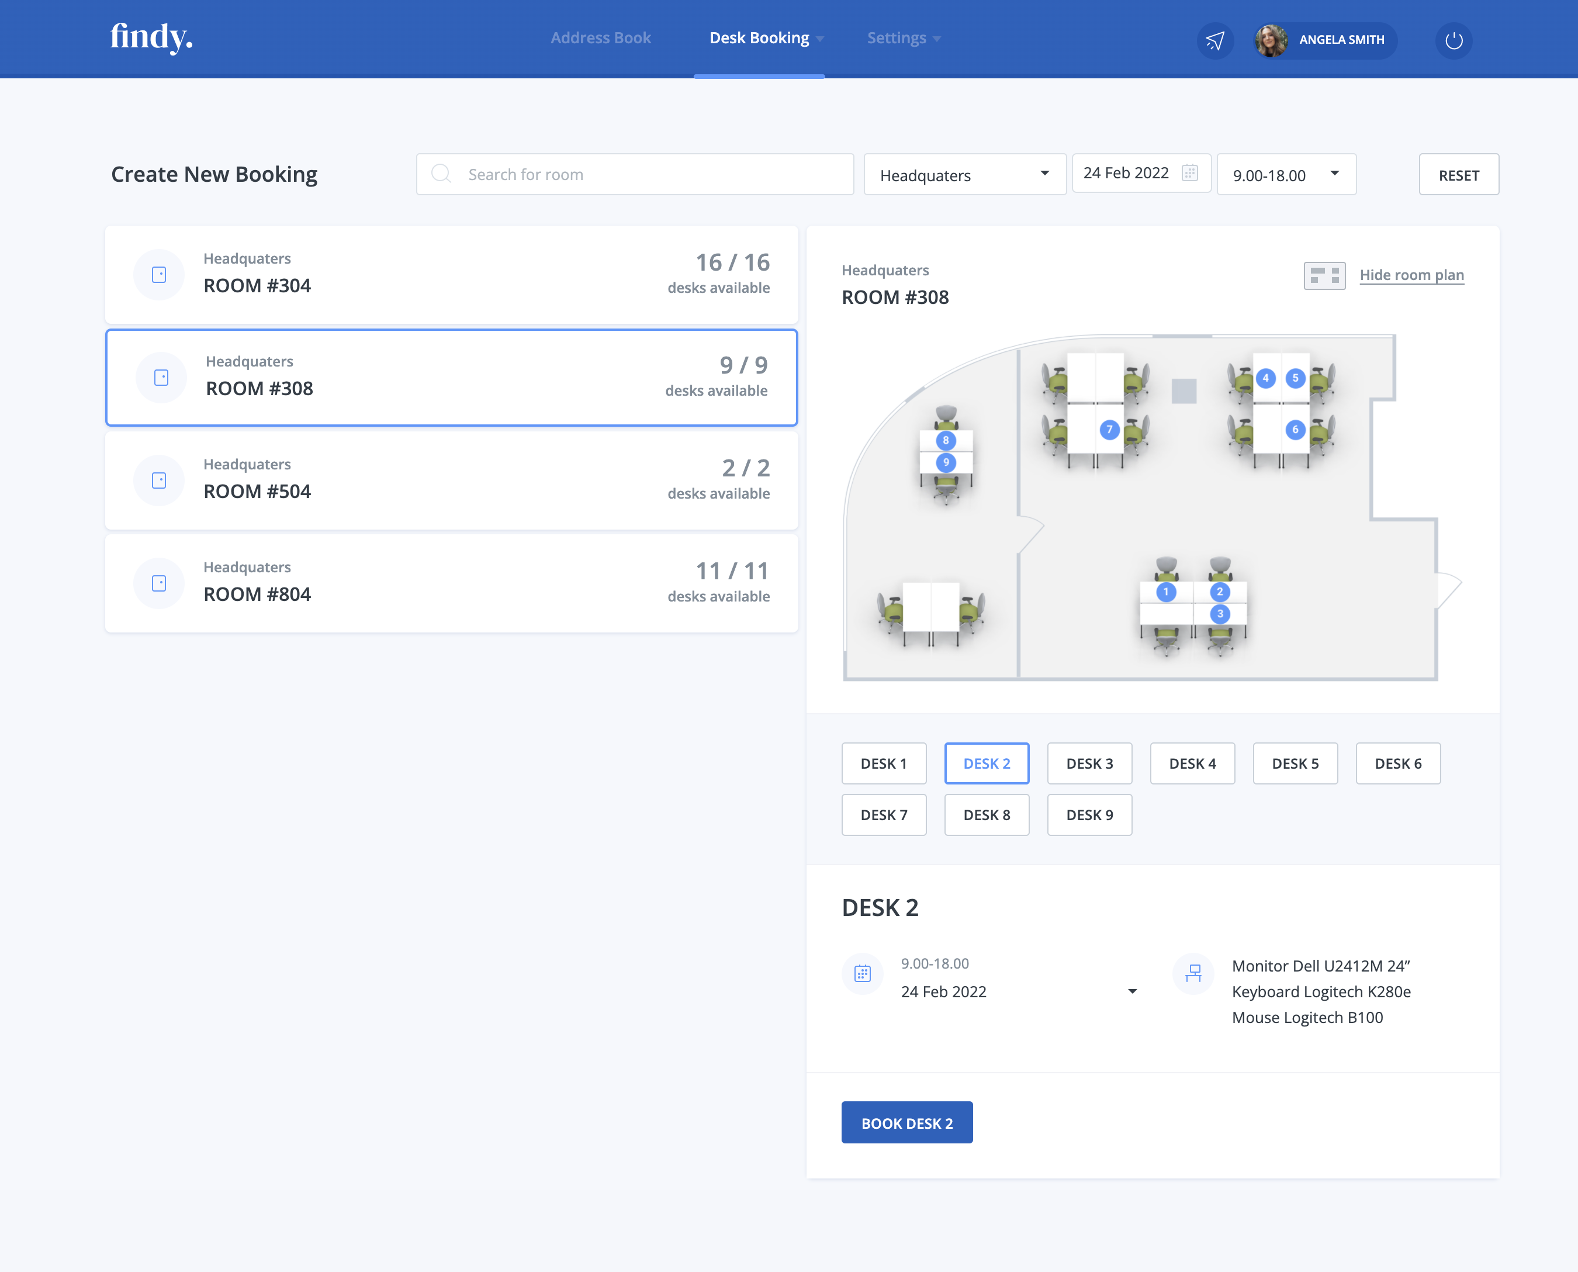Click the Book Desk 2 button
The width and height of the screenshot is (1578, 1272).
point(906,1122)
